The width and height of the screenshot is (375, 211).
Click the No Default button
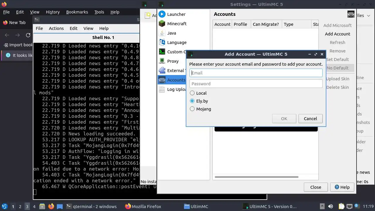337,68
